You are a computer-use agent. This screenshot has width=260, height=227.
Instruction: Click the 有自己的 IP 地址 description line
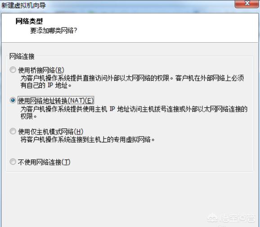tap(46, 85)
